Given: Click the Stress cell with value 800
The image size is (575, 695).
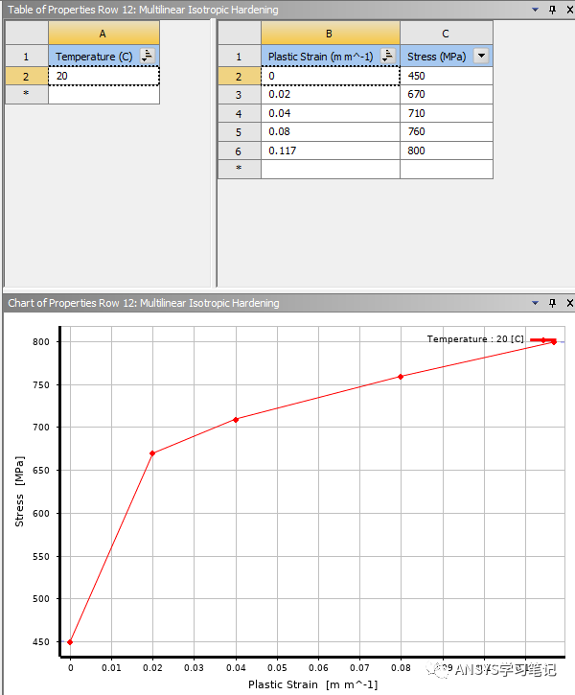Looking at the screenshot, I should coord(446,151).
